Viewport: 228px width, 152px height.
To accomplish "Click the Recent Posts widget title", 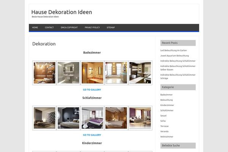I will point(170,43).
